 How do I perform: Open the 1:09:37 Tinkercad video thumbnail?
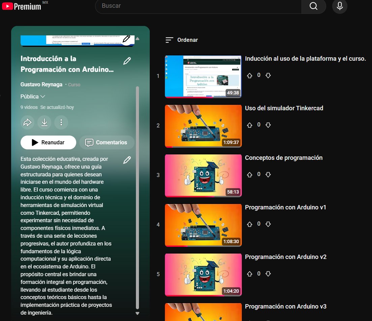pos(203,126)
